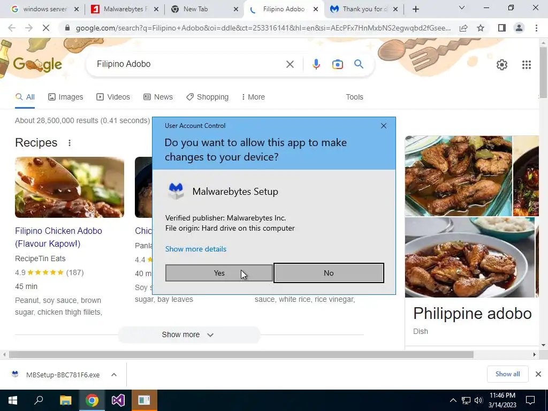Open a new browser tab with plus
The height and width of the screenshot is (411, 548).
(x=415, y=10)
